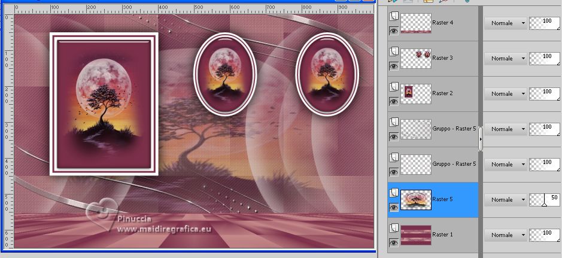The height and width of the screenshot is (258, 562).
Task: Click the raster layer type icon of Raster 4
Action: click(x=394, y=16)
